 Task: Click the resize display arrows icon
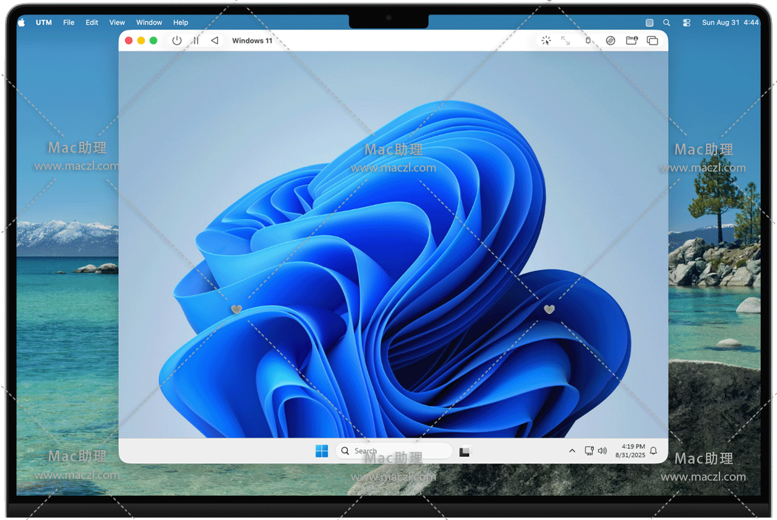565,41
